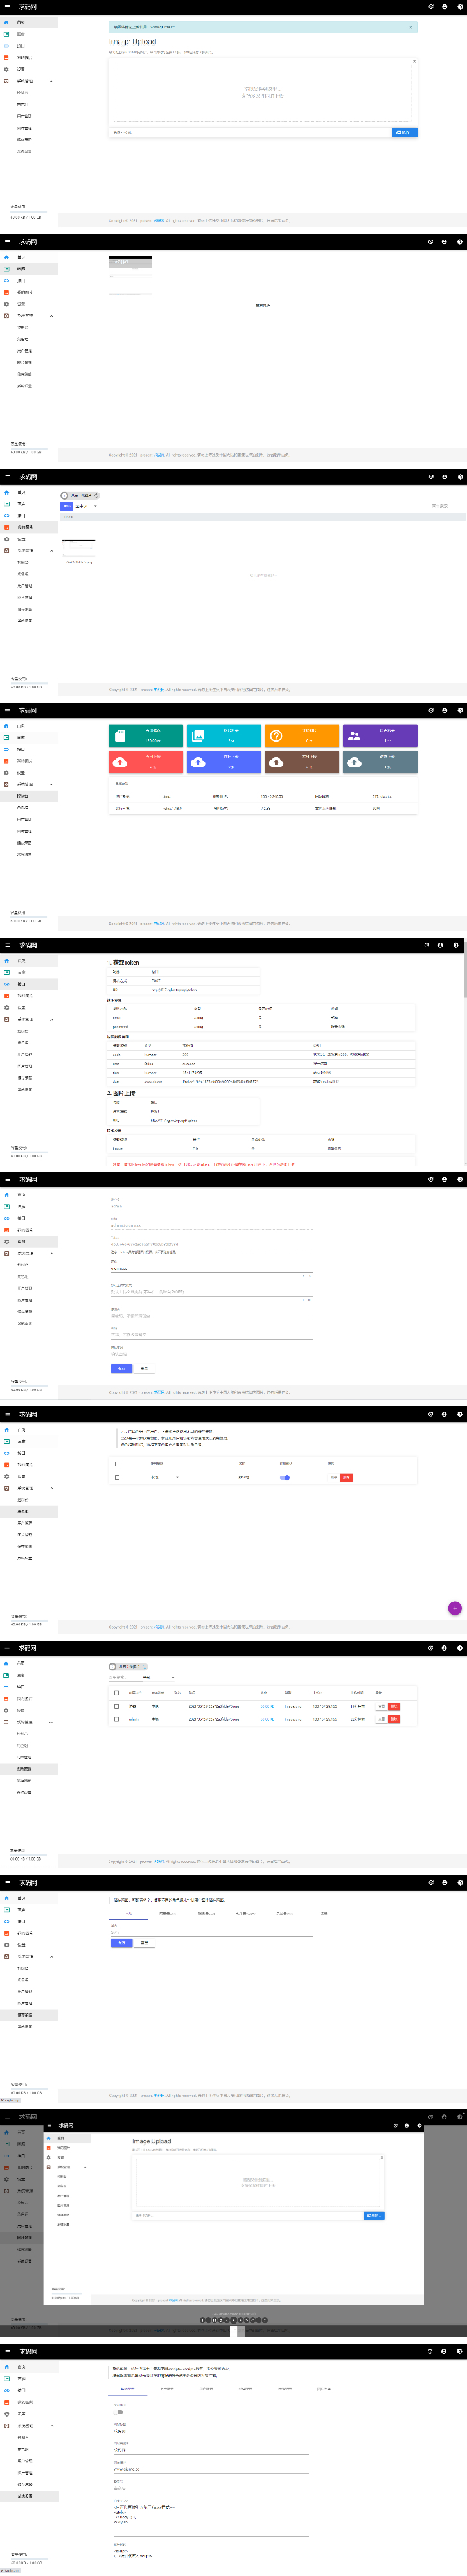
Task: Tick header checkbox above the blue-switch row
Action: click(x=117, y=1463)
